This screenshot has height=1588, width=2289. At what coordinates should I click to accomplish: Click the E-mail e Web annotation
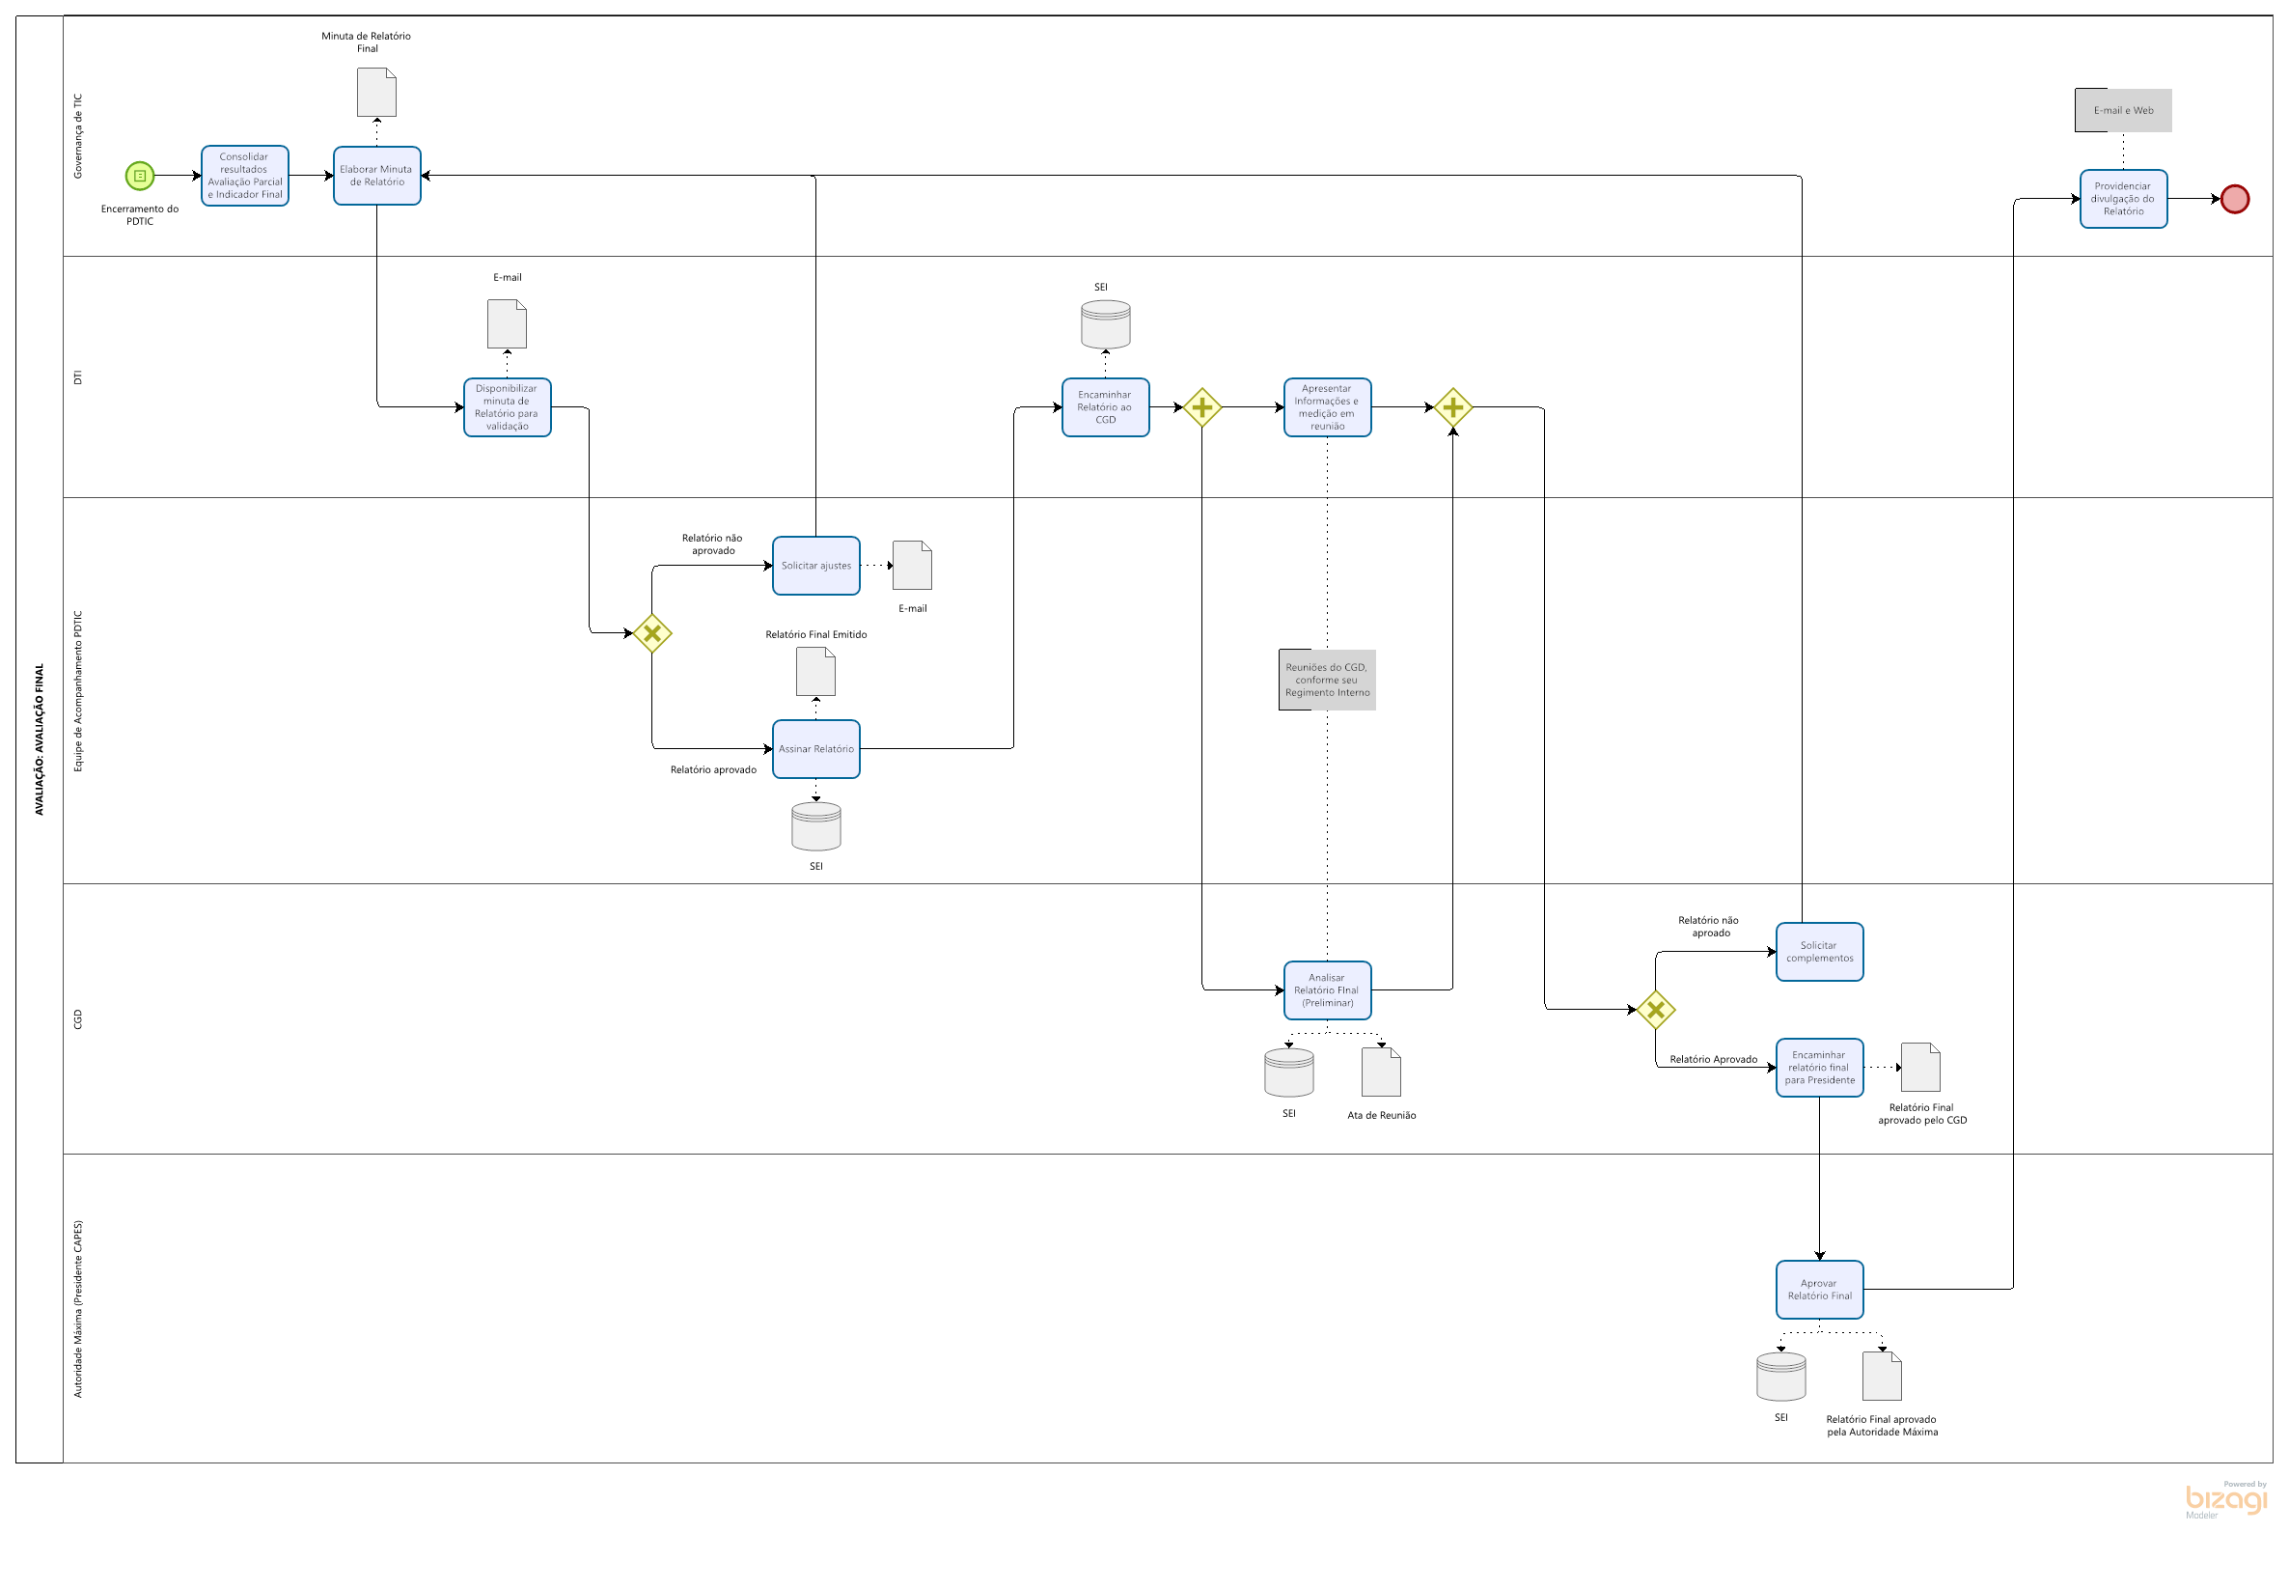pos(2123,110)
